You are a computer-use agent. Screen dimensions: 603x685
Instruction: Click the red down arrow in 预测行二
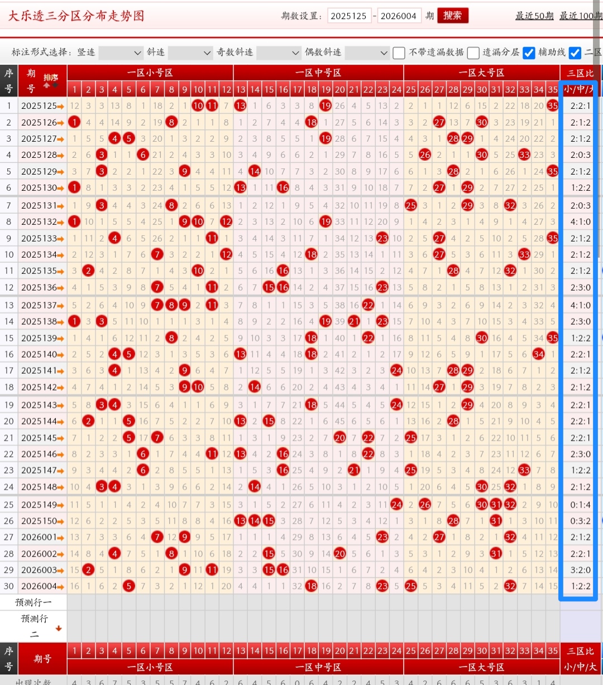pyautogui.click(x=59, y=629)
